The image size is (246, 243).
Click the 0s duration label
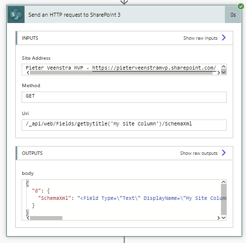tap(233, 15)
